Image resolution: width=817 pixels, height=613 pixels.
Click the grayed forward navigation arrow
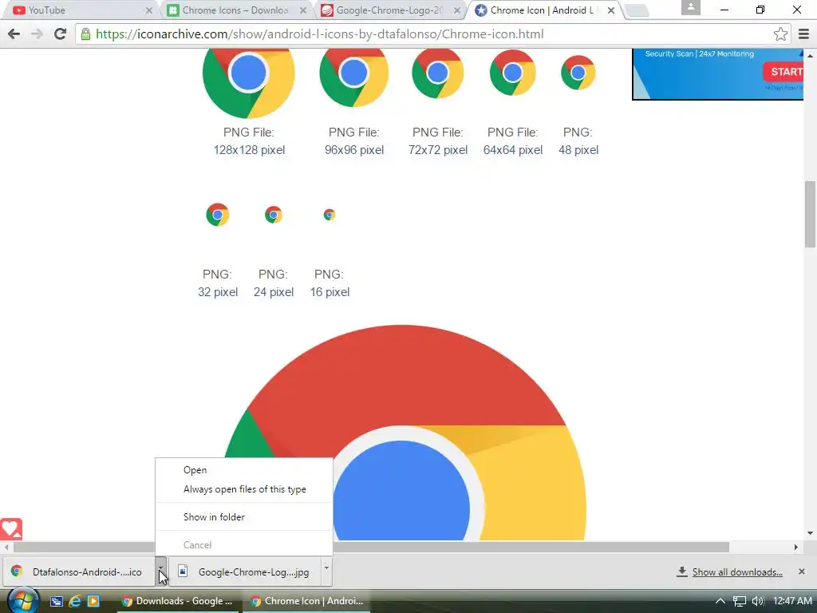tap(37, 34)
